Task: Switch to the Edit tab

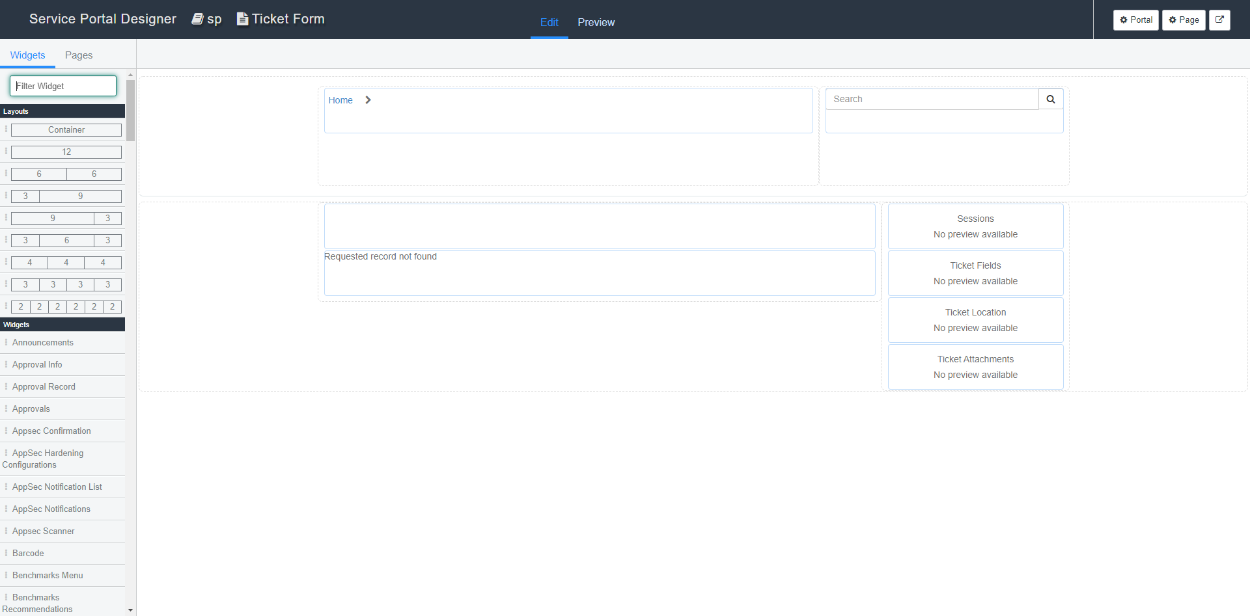Action: (549, 23)
